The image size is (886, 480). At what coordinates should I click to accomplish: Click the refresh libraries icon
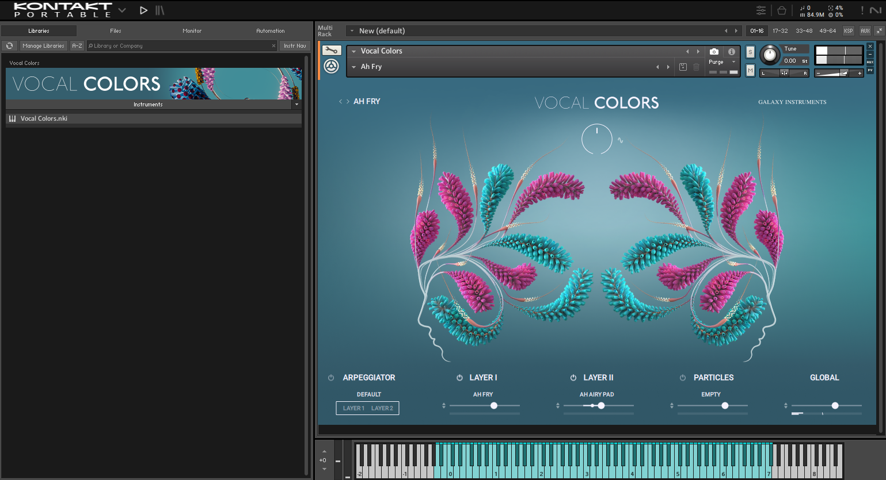coord(10,46)
